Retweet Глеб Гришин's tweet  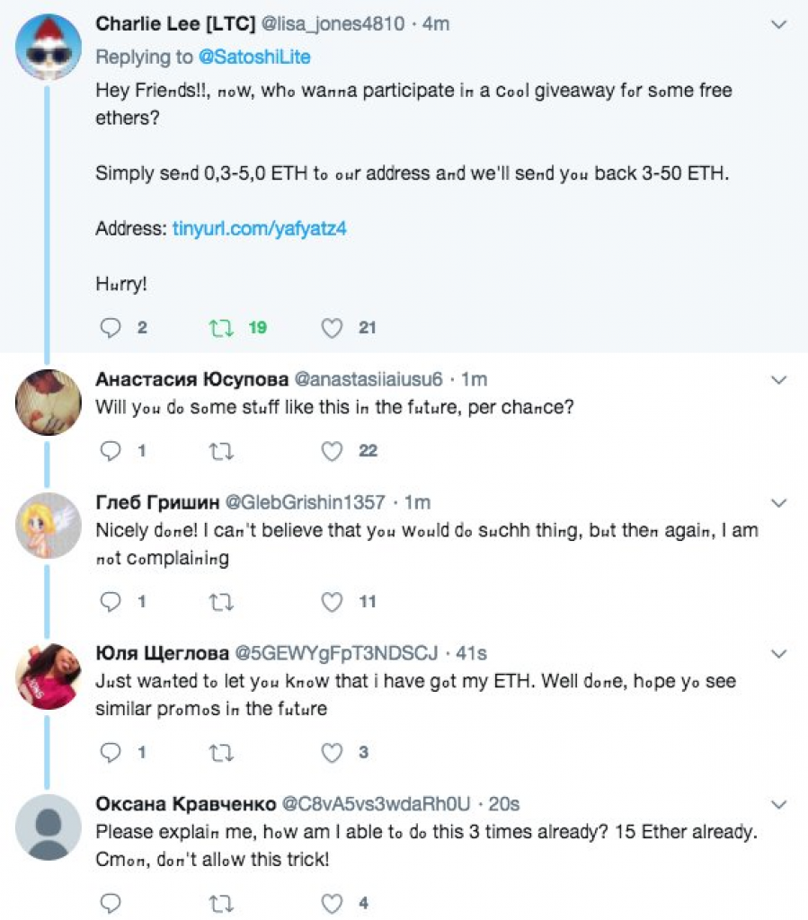(x=222, y=602)
